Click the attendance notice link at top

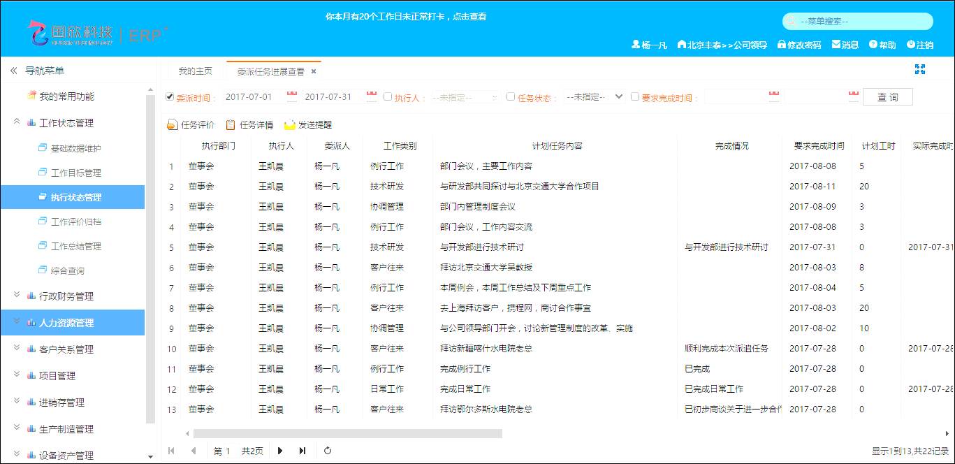click(406, 16)
